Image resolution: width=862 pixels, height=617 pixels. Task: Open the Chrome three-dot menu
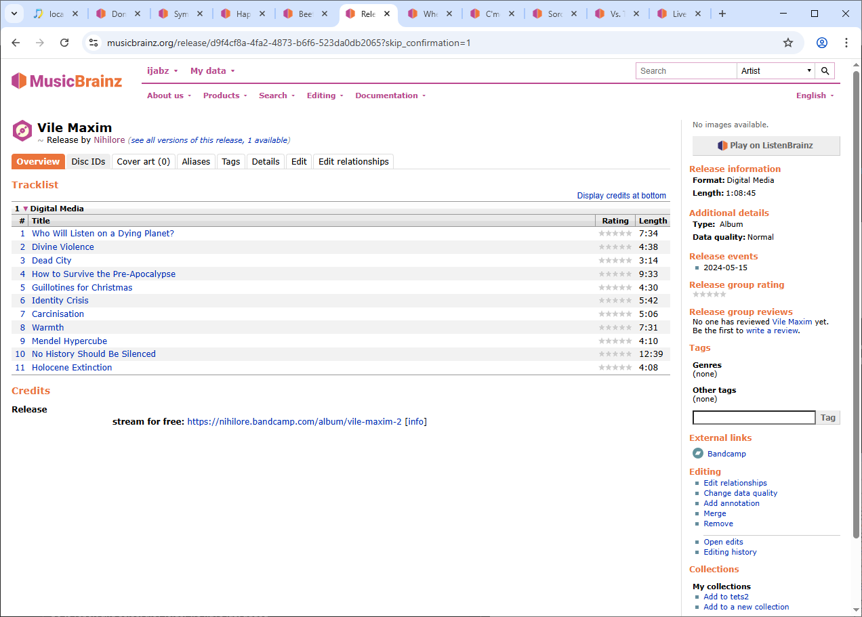pyautogui.click(x=846, y=43)
